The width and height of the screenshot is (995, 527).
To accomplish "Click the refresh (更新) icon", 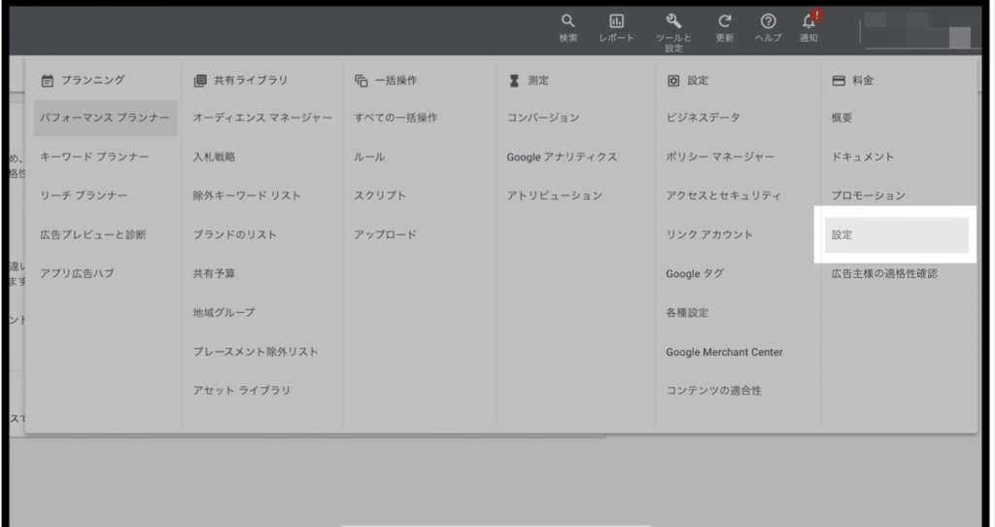I will click(x=724, y=22).
